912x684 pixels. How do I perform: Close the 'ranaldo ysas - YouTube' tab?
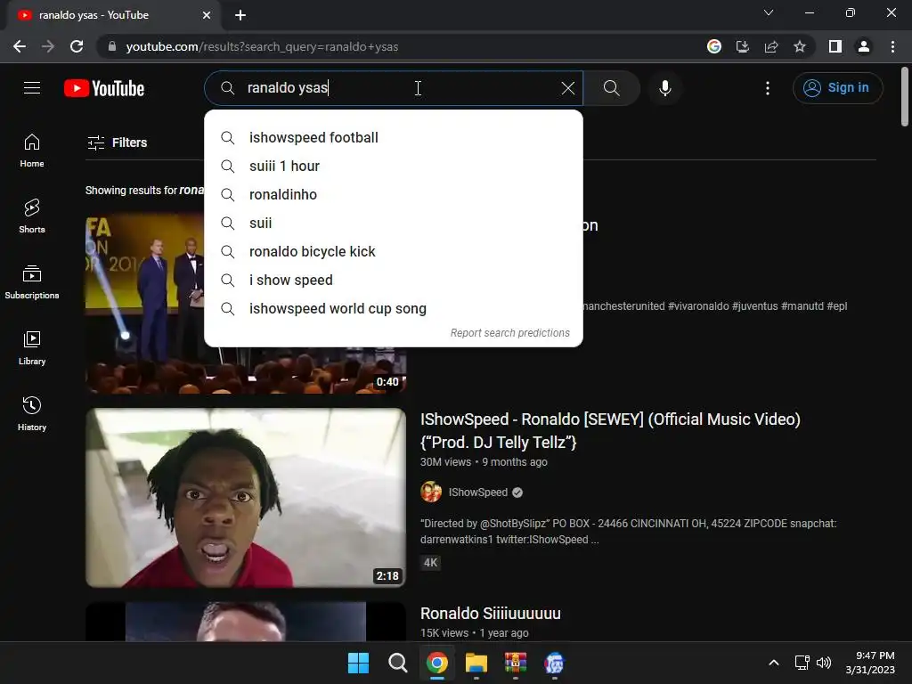(207, 15)
